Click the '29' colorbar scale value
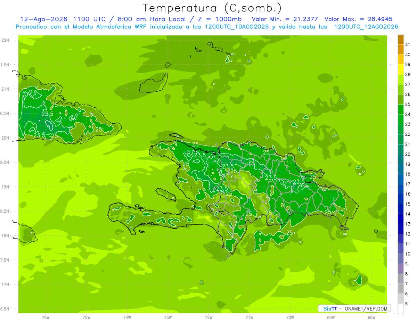417x322 pixels. point(408,65)
